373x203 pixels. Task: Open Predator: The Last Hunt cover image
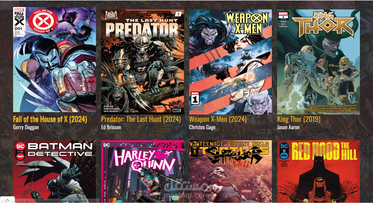[143, 62]
